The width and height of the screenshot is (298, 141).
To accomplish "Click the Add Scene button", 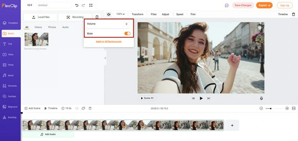I will click(32, 108).
